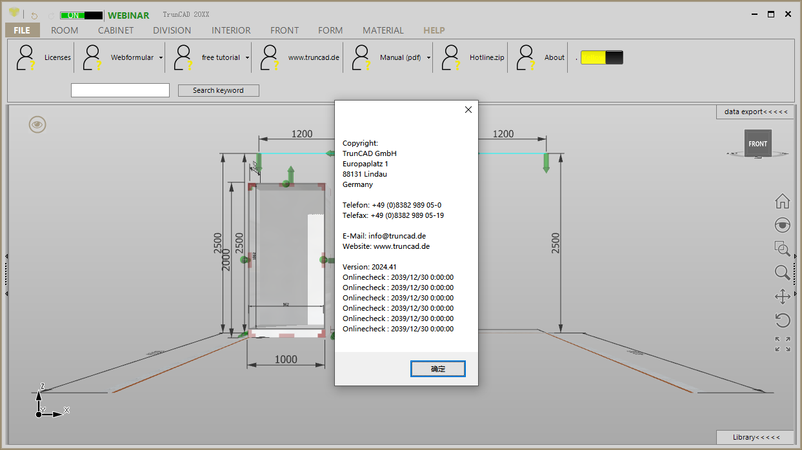The width and height of the screenshot is (802, 450).
Task: Click the free tutorial label
Action: click(x=221, y=57)
